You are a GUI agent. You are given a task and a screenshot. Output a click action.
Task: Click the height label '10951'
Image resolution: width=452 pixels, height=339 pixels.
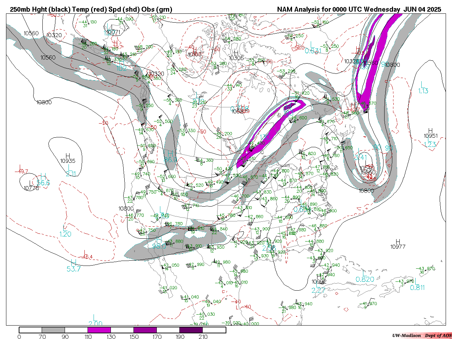(431, 136)
